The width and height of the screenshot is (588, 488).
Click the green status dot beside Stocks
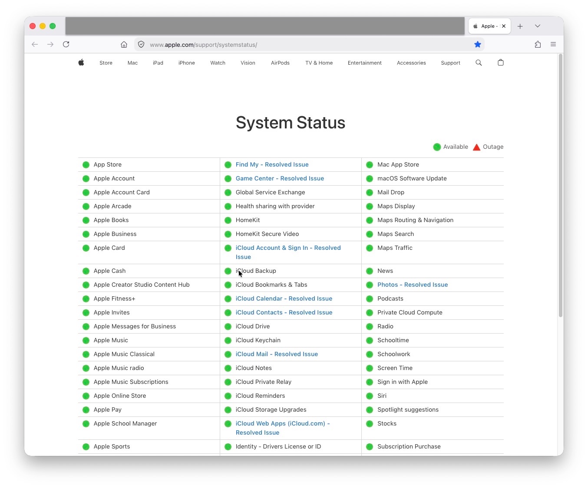point(370,424)
